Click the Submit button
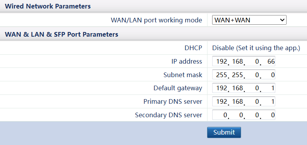Screen dimensions: 307x145 coord(224,133)
